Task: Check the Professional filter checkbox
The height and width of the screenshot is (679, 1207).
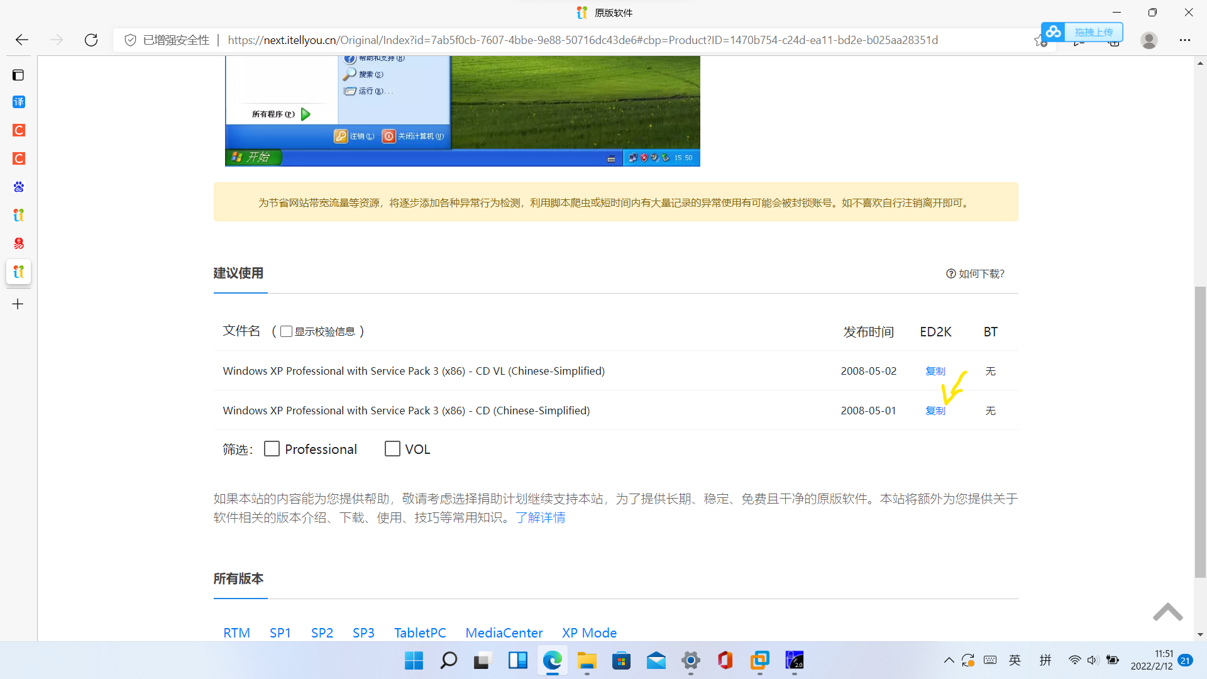Action: [272, 449]
